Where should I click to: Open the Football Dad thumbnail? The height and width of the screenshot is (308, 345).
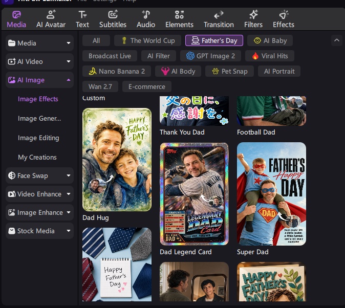click(271, 111)
